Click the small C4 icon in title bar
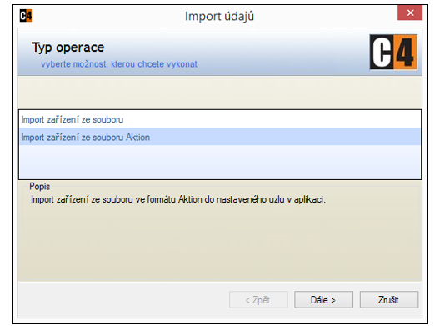Image resolution: width=440 pixels, height=326 pixels. [26, 16]
